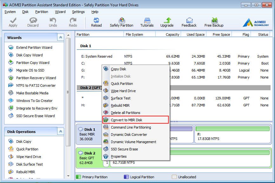Open Safely Partition from toolbar
The width and height of the screenshot is (275, 183).
(x=121, y=22)
